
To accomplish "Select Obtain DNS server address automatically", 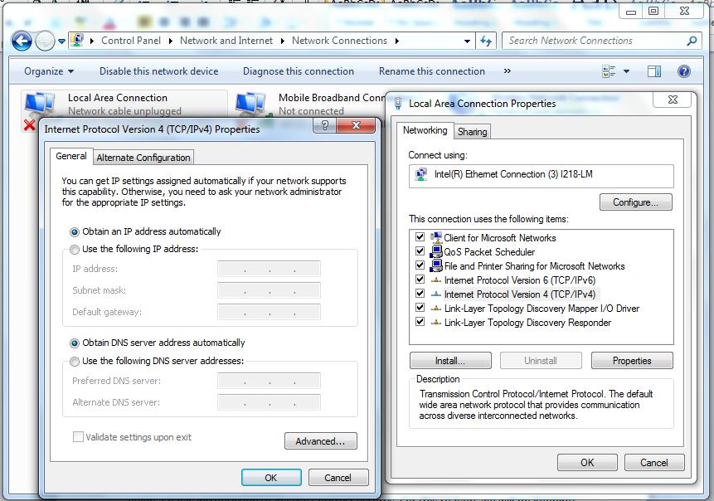I will [75, 343].
